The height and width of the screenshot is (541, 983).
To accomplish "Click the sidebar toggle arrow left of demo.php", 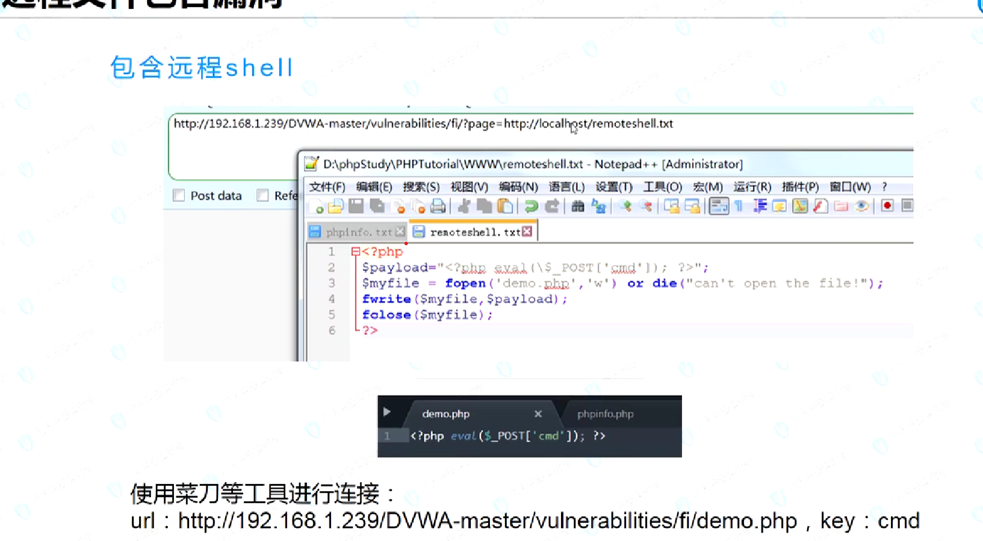I will [387, 412].
